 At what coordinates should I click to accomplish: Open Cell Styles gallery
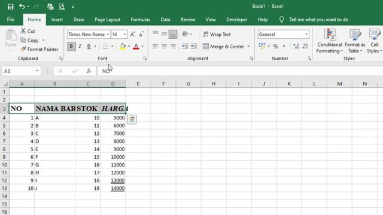[x=375, y=41]
